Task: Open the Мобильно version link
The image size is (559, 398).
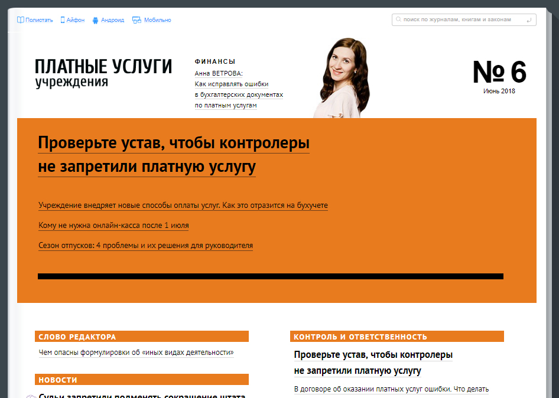Action: (x=157, y=20)
